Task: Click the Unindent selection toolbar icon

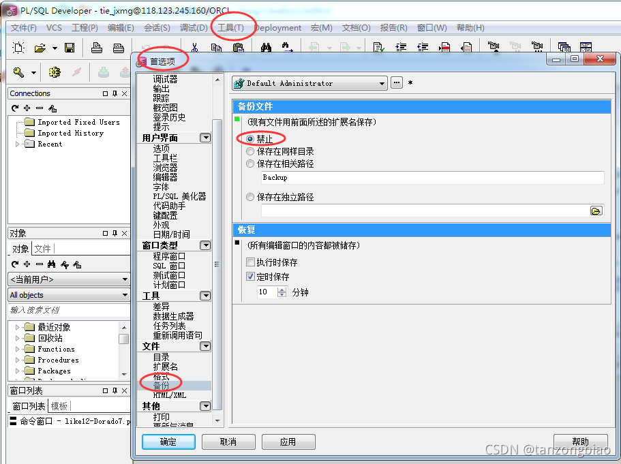Action: 423,48
